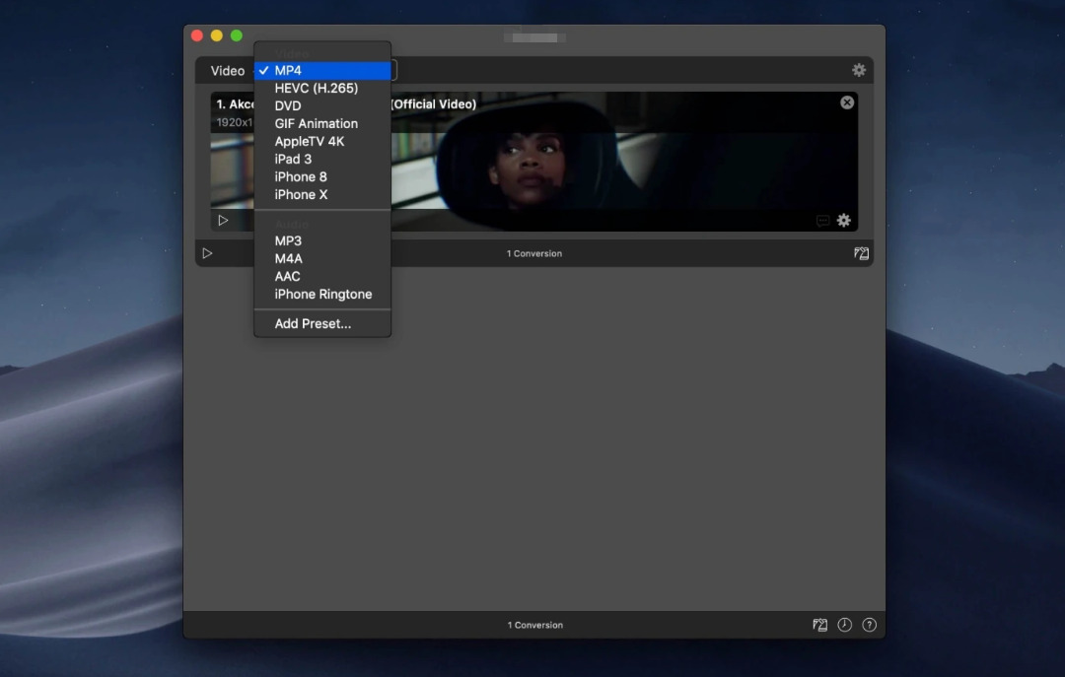
Task: Maximize window with green button
Action: pyautogui.click(x=237, y=35)
